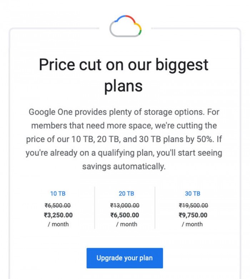Click the word "plans" in the heading
The image size is (250, 279).
(x=124, y=86)
